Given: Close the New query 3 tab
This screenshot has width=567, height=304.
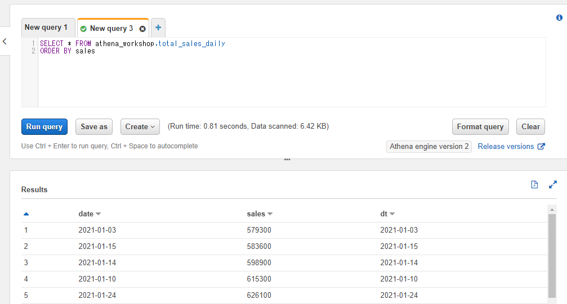Looking at the screenshot, I should click(142, 29).
